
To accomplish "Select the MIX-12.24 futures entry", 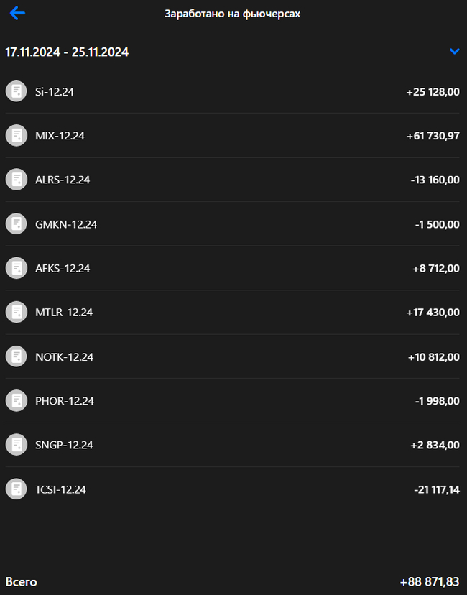I will click(60, 136).
